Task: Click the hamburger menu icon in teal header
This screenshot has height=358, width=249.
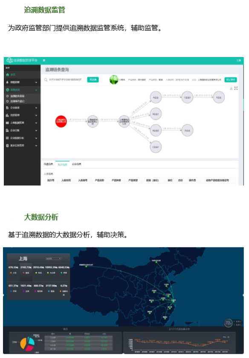Action: pos(44,60)
